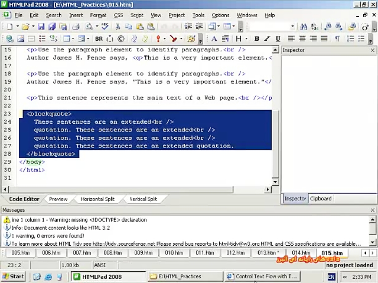Center align the selected text

pyautogui.click(x=302, y=39)
